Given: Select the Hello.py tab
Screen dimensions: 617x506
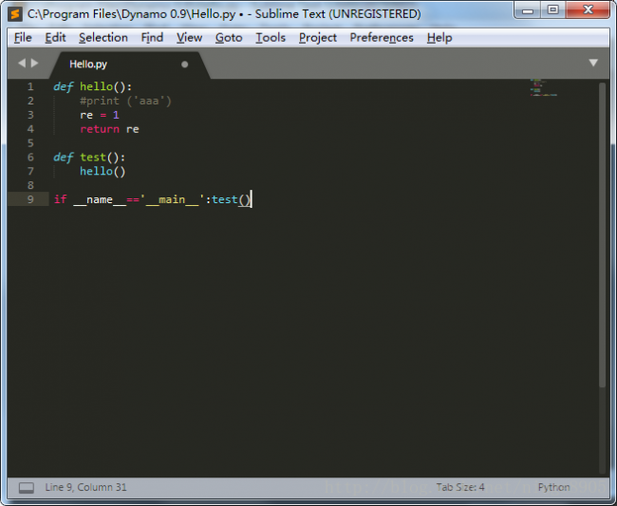Looking at the screenshot, I should pyautogui.click(x=88, y=65).
